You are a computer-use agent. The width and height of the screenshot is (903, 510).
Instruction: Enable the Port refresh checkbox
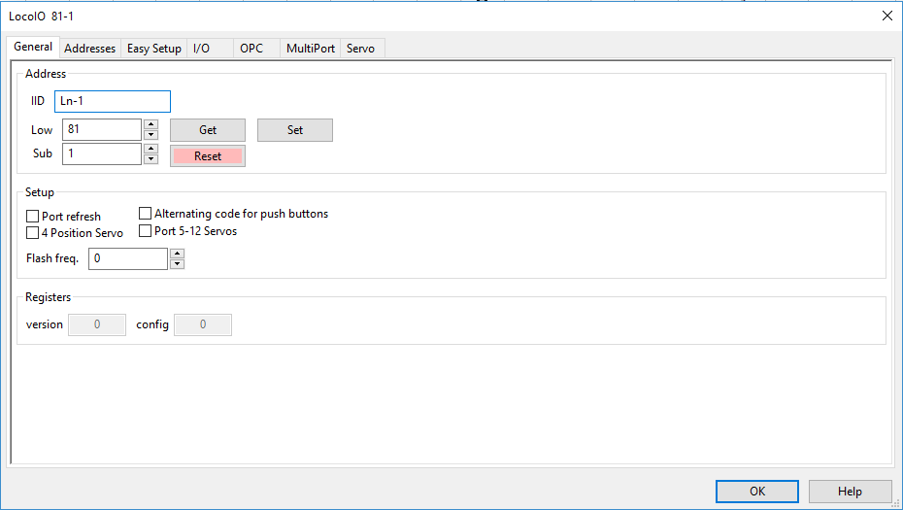click(33, 217)
